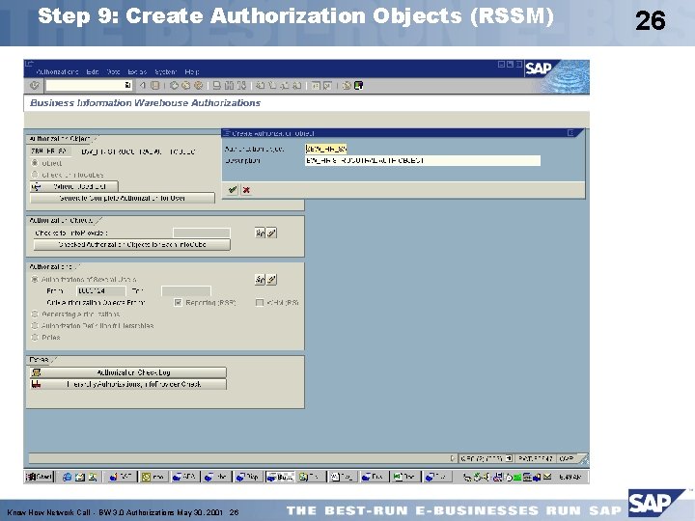This screenshot has width=695, height=521.
Task: Click the Description input field in dialog
Action: pos(423,160)
